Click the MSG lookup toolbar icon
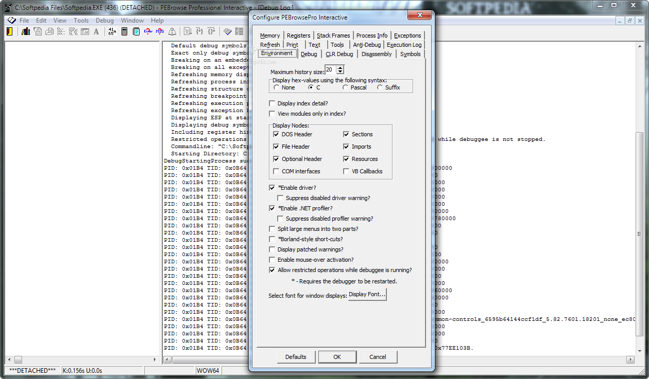Image resolution: width=649 pixels, height=379 pixels. point(160,31)
